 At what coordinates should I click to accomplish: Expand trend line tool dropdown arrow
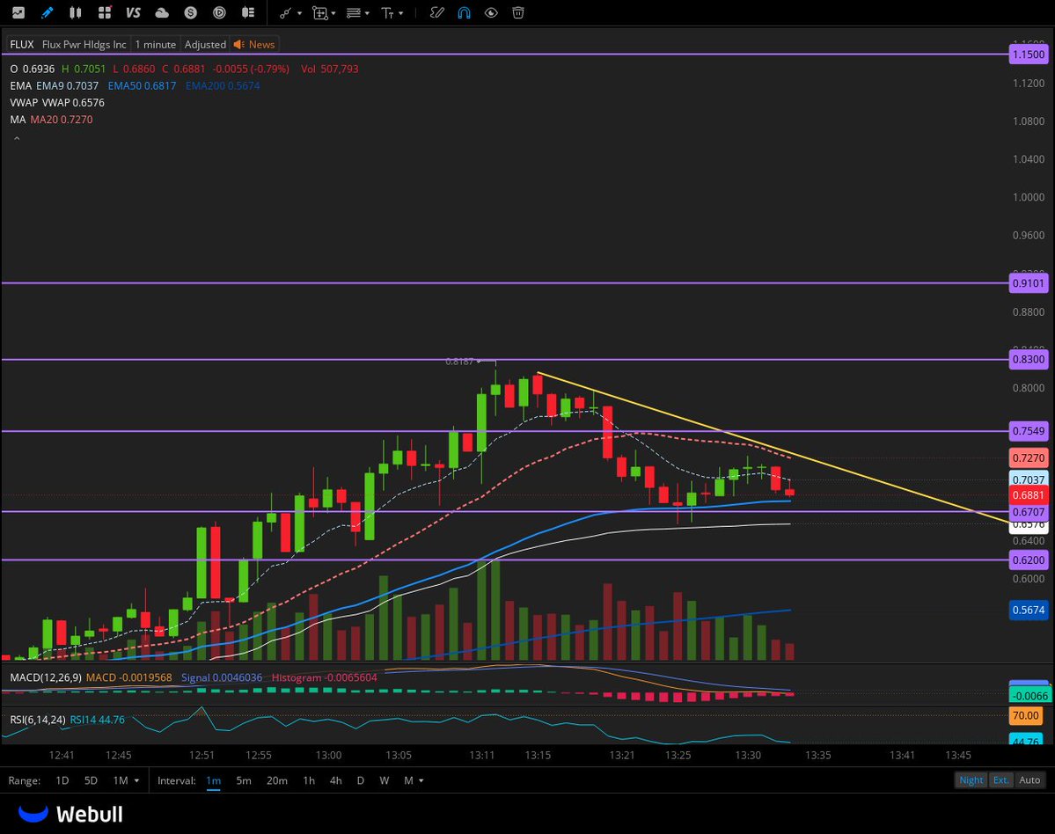[x=299, y=13]
